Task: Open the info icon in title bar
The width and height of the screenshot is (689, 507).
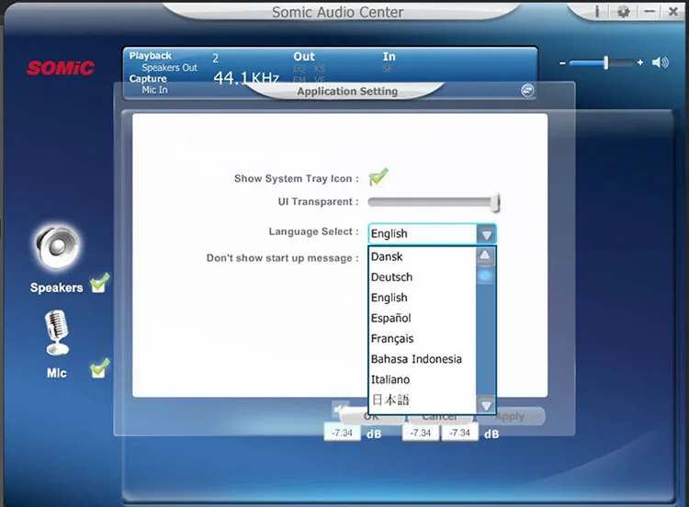Action: [597, 11]
